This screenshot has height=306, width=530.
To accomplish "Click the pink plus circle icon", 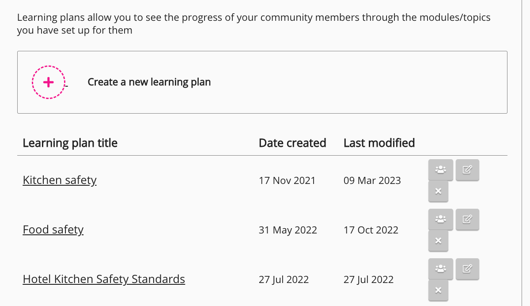I will pos(49,82).
